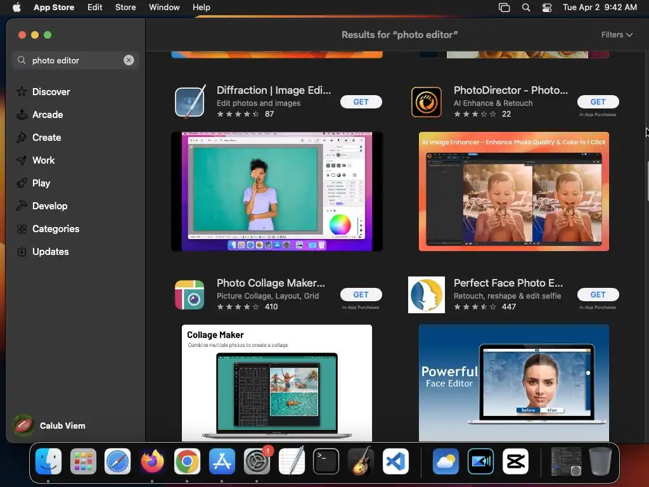This screenshot has width=649, height=487.
Task: Launch Firefox from the Dock
Action: pos(152,462)
